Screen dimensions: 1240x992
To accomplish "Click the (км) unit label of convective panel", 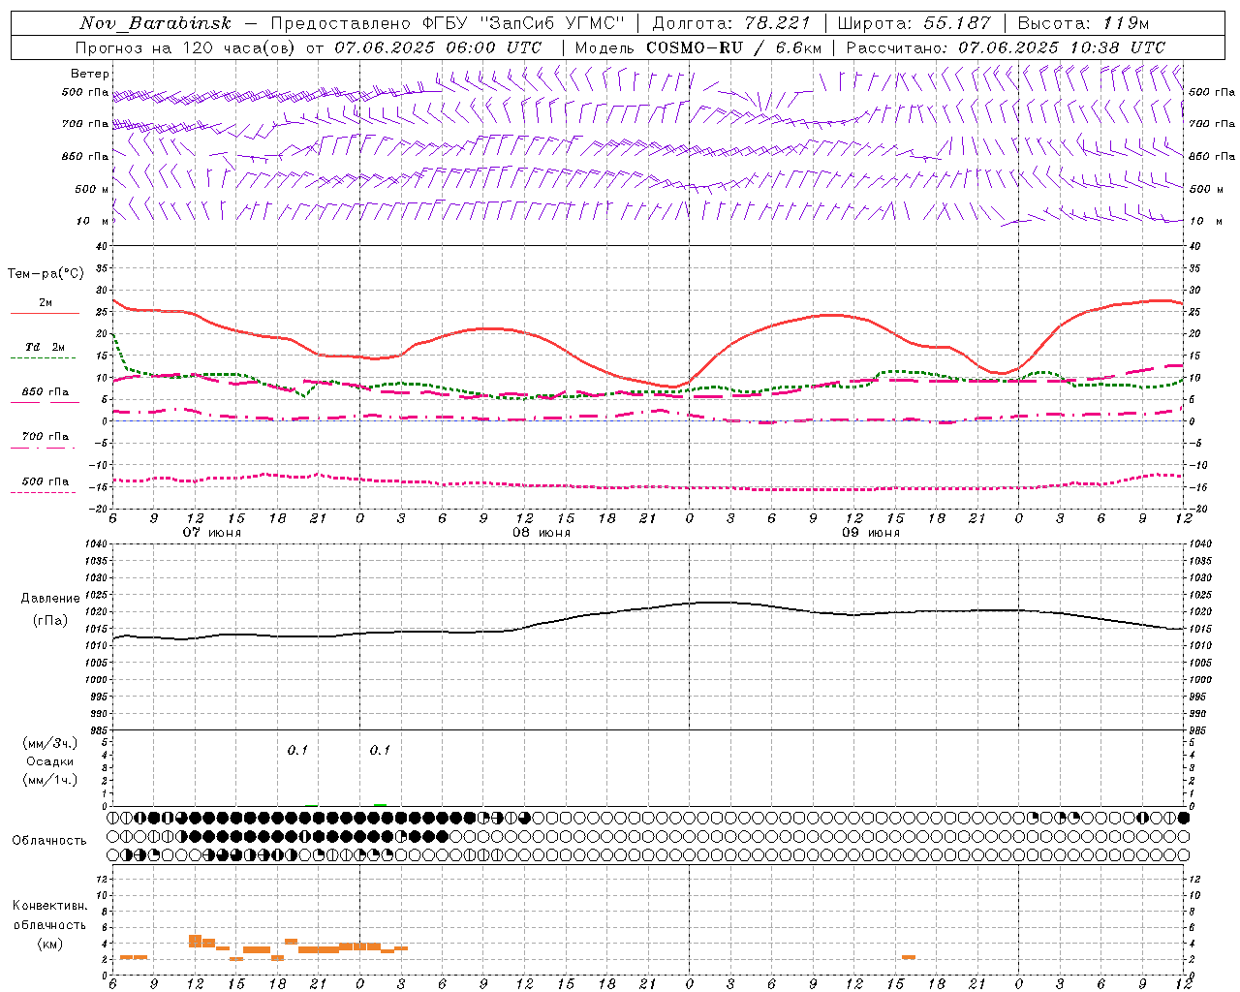I will (49, 944).
